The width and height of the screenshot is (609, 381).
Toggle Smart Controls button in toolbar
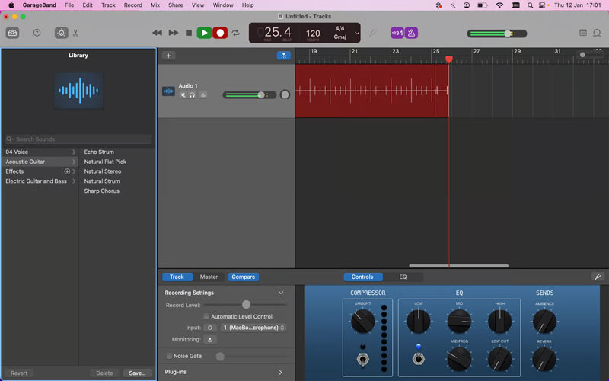tap(62, 33)
